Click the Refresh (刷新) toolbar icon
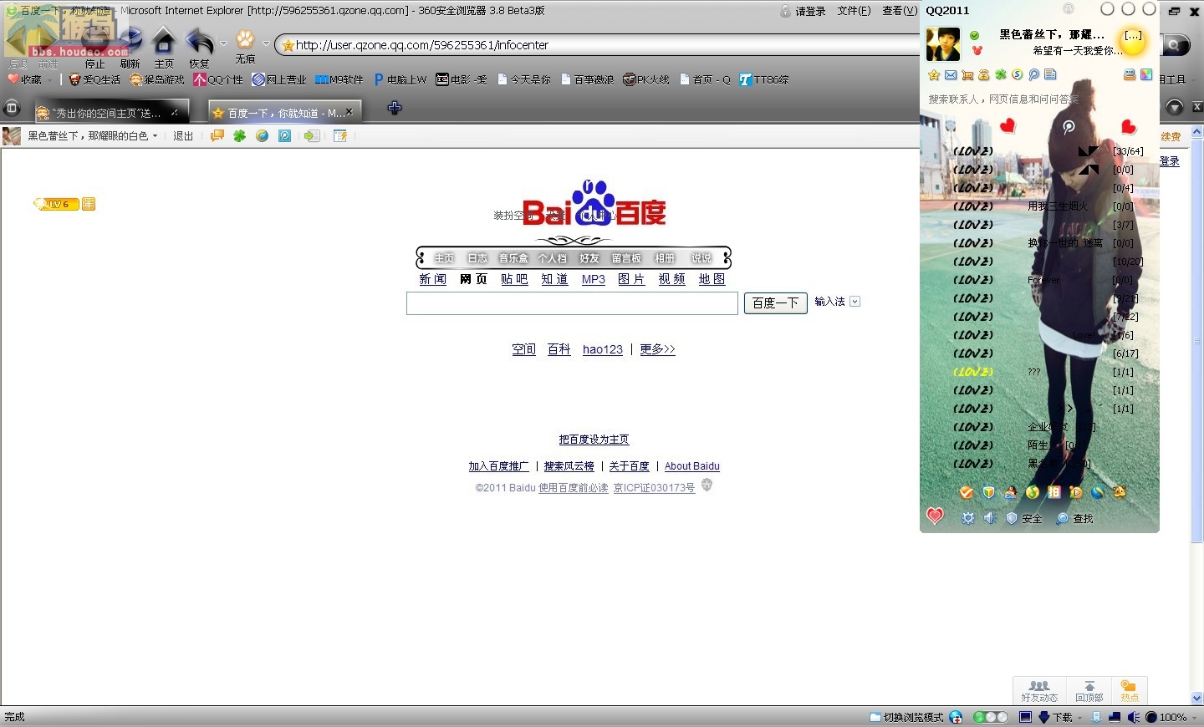Image resolution: width=1204 pixels, height=727 pixels. pyautogui.click(x=130, y=42)
